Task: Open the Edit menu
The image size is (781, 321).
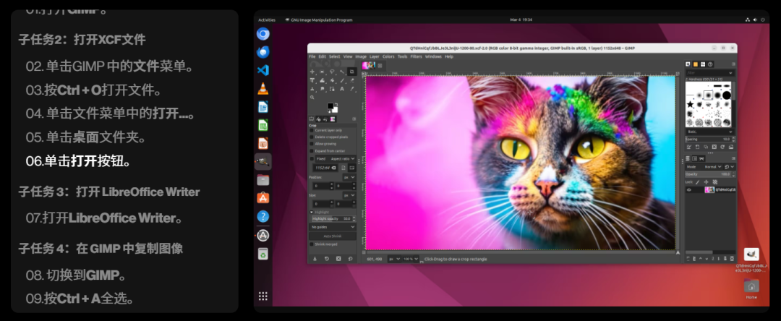Action: [323, 56]
